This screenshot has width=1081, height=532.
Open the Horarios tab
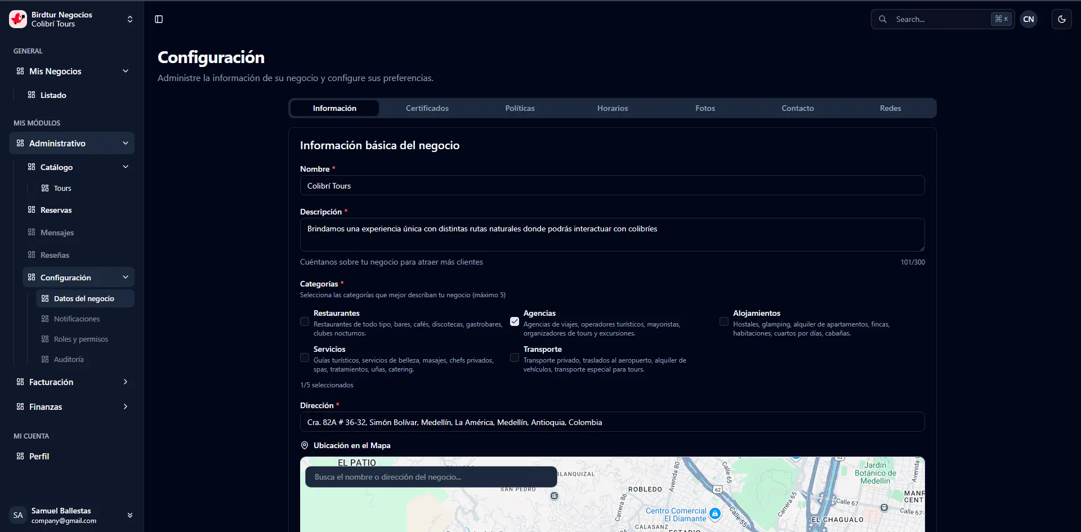tap(612, 108)
